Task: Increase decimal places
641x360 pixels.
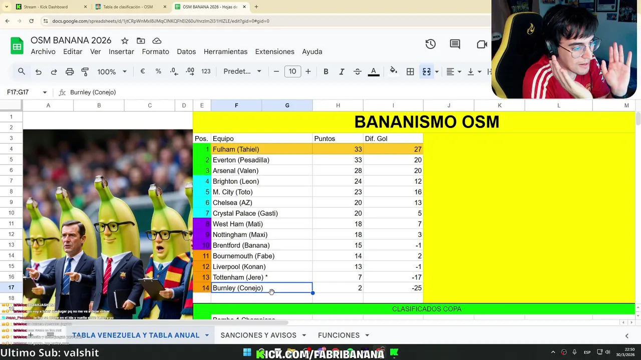Action: click(x=190, y=71)
